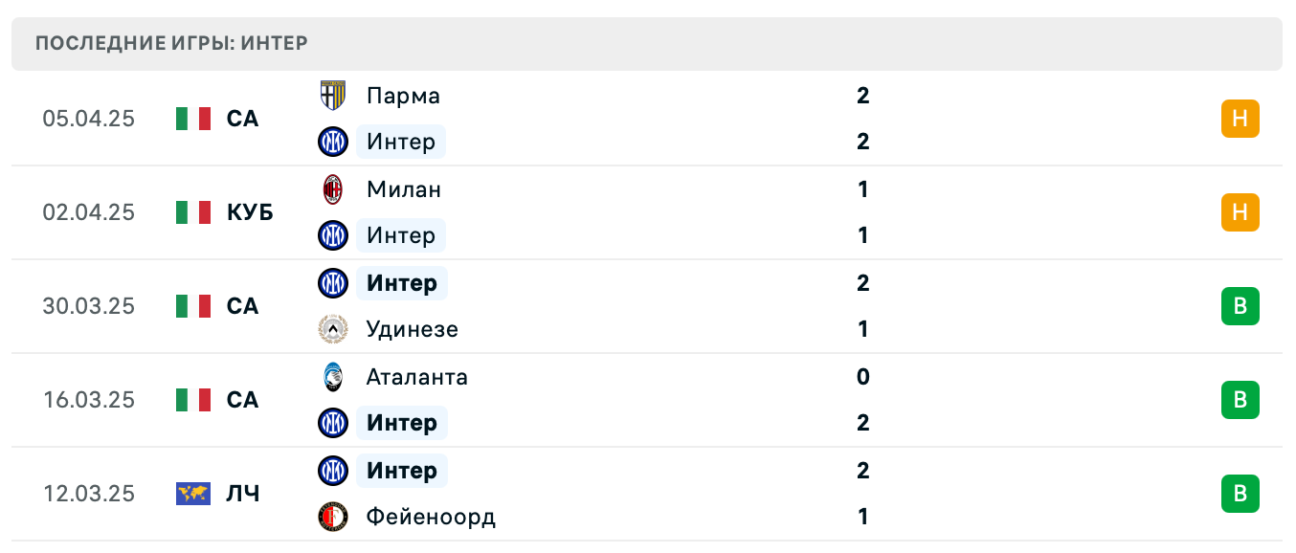Viewport: 1296px width, 553px height.
Task: Click the Italy flag next to КУБ
Action: 193,212
